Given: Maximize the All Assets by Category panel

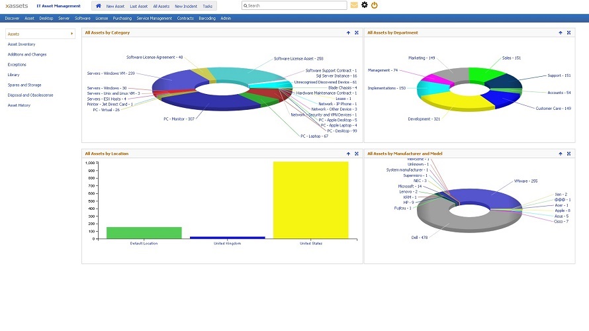Looking at the screenshot, I should click(x=357, y=32).
